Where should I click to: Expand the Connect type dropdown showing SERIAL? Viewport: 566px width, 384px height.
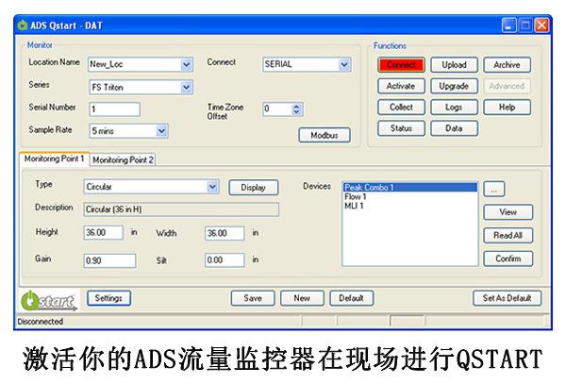click(344, 64)
